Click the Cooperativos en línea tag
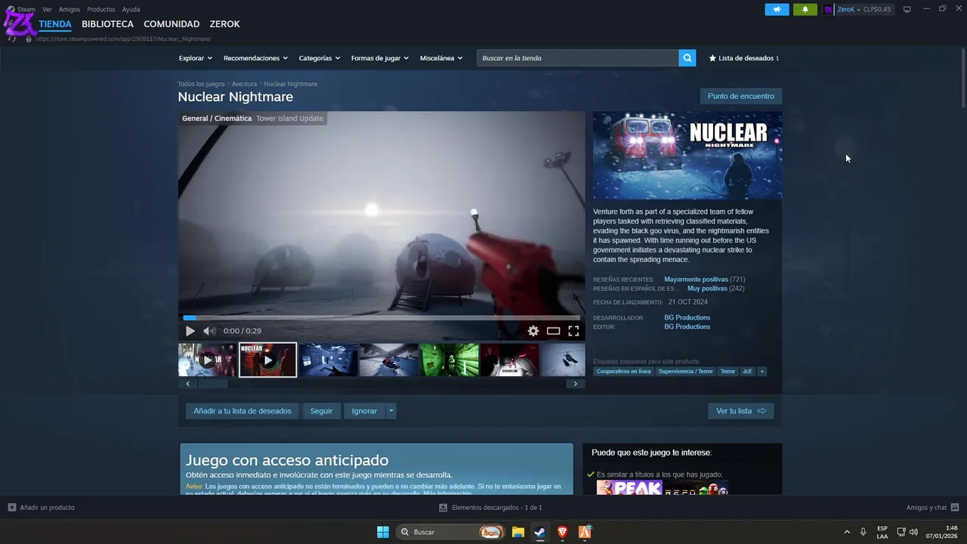The width and height of the screenshot is (967, 544). click(x=623, y=372)
